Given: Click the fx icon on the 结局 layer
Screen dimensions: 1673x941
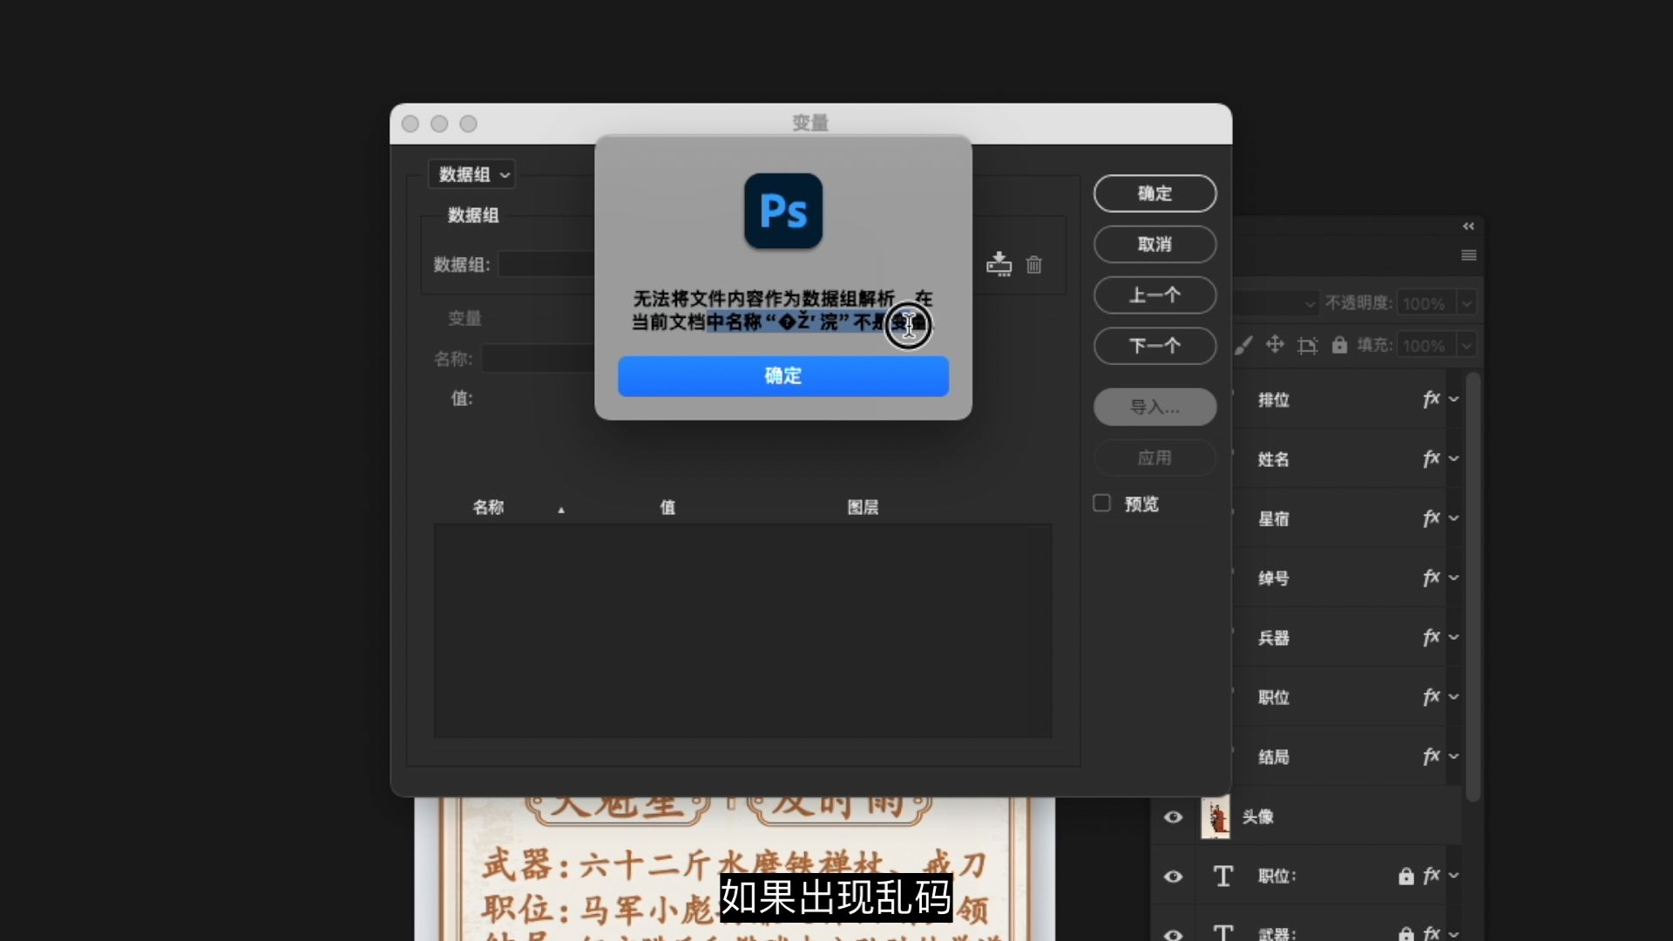Looking at the screenshot, I should (x=1431, y=756).
